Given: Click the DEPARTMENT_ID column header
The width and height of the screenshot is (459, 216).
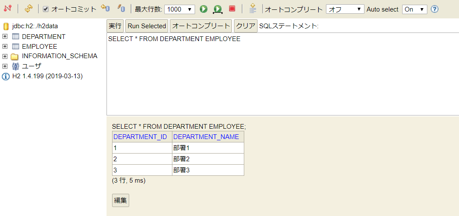Looking at the screenshot, I should [x=142, y=137].
